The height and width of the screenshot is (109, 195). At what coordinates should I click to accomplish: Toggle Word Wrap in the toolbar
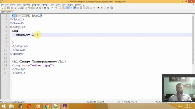[68, 8]
